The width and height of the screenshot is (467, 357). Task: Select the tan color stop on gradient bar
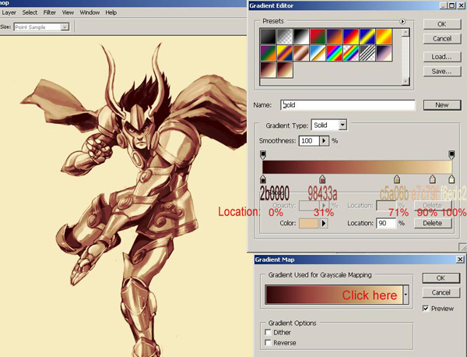[x=396, y=179]
